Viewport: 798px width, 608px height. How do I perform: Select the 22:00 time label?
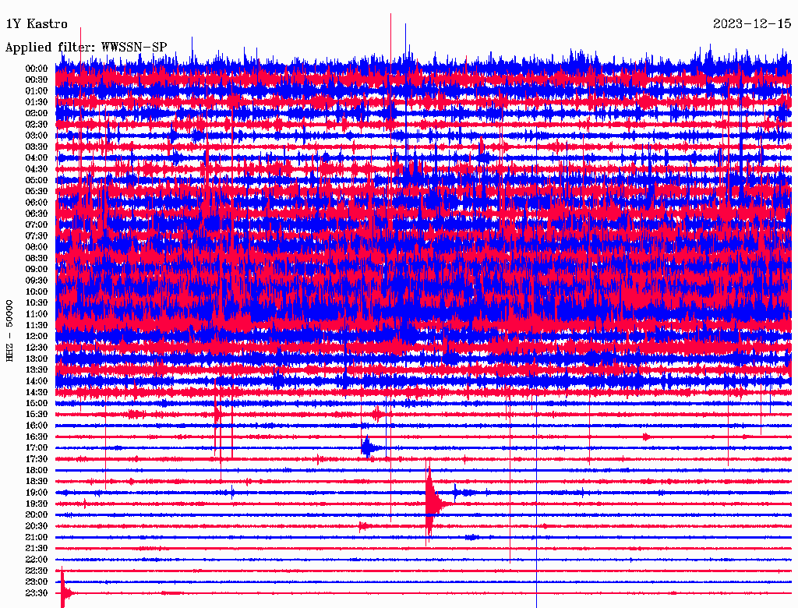click(x=36, y=560)
